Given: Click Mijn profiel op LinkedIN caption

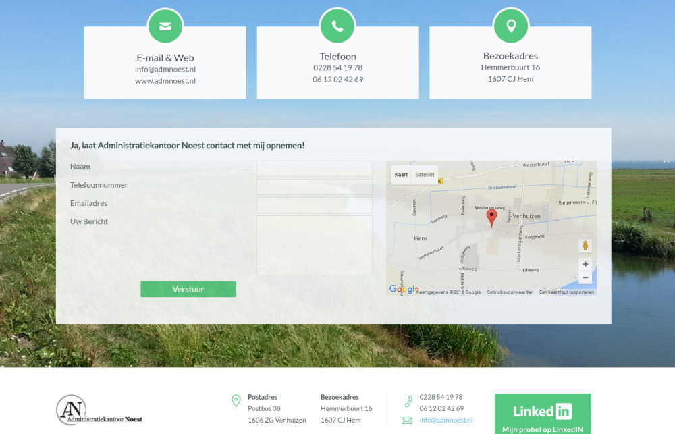Looking at the screenshot, I should (543, 429).
